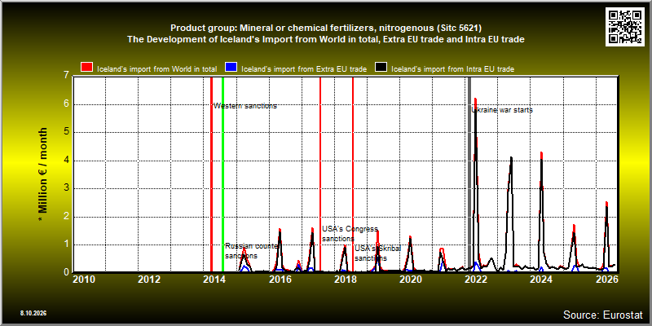Click the blue Extra EU trade legend swatch
This screenshot has width=652, height=326.
(x=231, y=68)
